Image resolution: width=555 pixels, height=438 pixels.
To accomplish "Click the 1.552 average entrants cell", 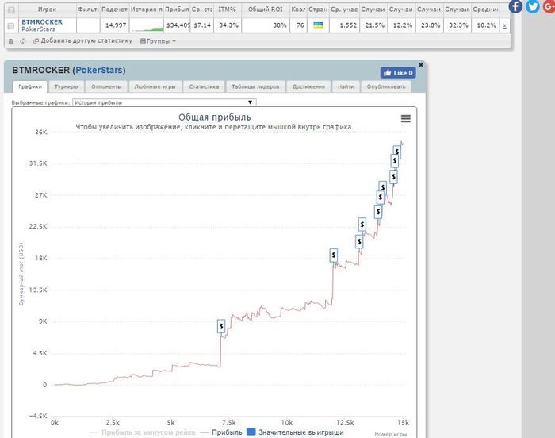I will (344, 25).
